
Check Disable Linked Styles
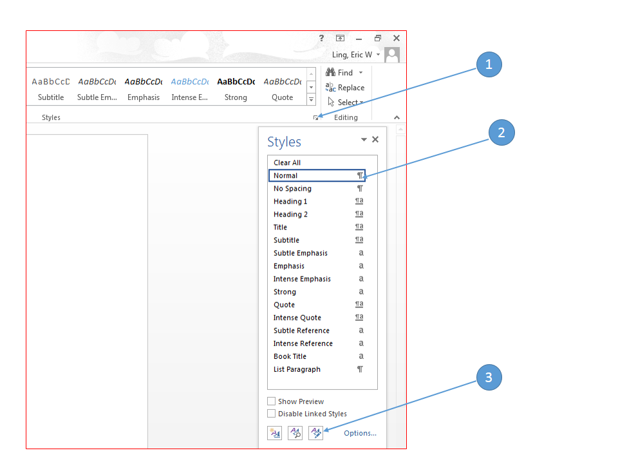[272, 414]
